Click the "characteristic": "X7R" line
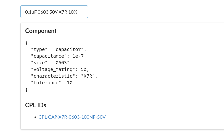This screenshot has width=224, height=138. [x=64, y=76]
